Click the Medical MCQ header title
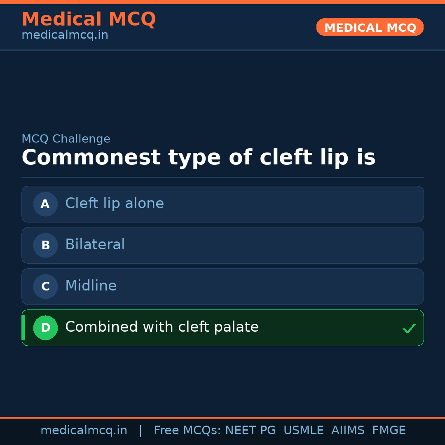The width and height of the screenshot is (445, 445). coord(89,19)
